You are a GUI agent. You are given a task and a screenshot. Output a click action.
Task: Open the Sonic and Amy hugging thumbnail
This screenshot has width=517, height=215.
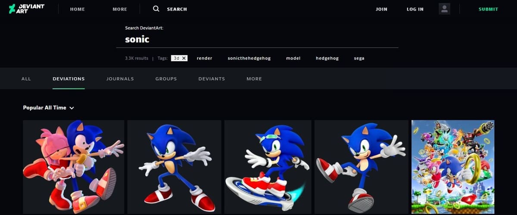[74, 167]
